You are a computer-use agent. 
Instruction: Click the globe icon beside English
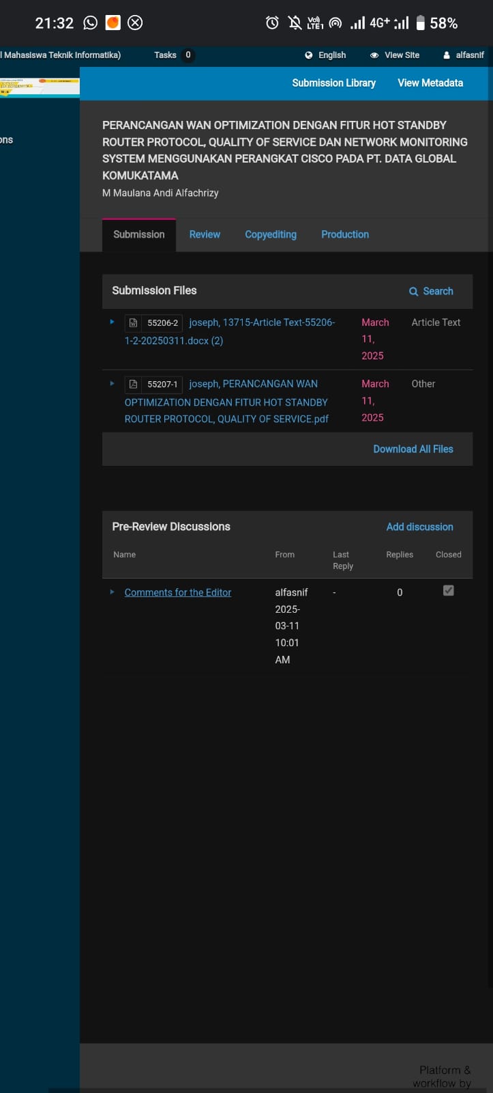tap(309, 55)
